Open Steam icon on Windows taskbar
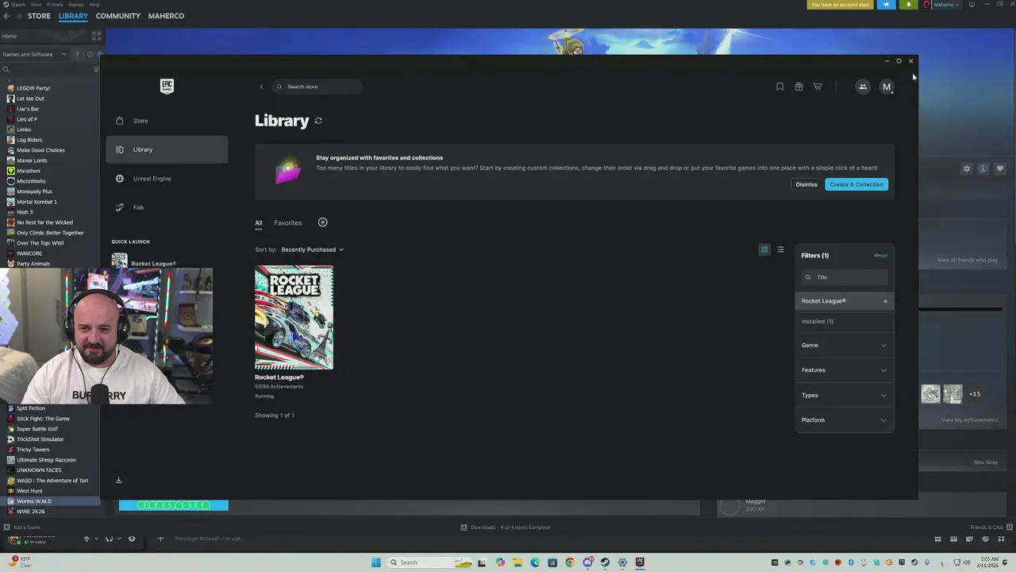Viewport: 1016px width, 572px height. click(x=605, y=562)
